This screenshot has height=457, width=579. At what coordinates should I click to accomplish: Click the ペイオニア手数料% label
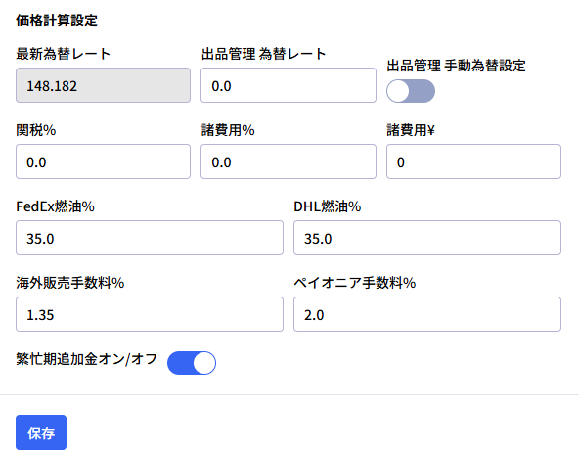pos(355,283)
